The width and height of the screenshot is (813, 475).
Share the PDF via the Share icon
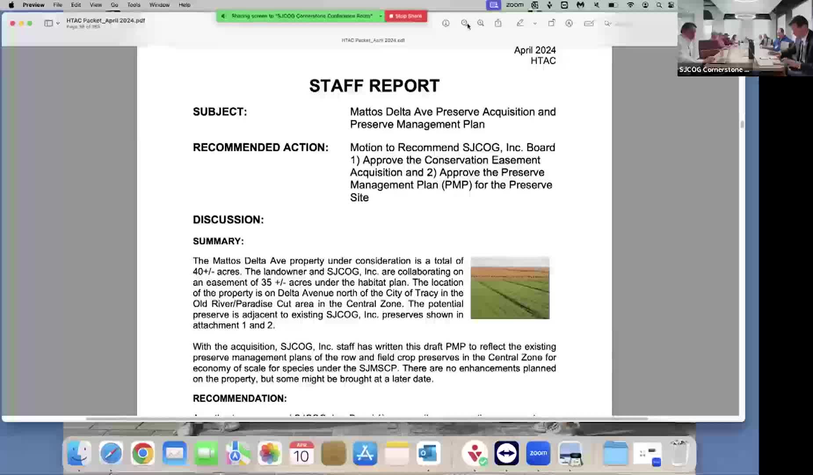(498, 23)
